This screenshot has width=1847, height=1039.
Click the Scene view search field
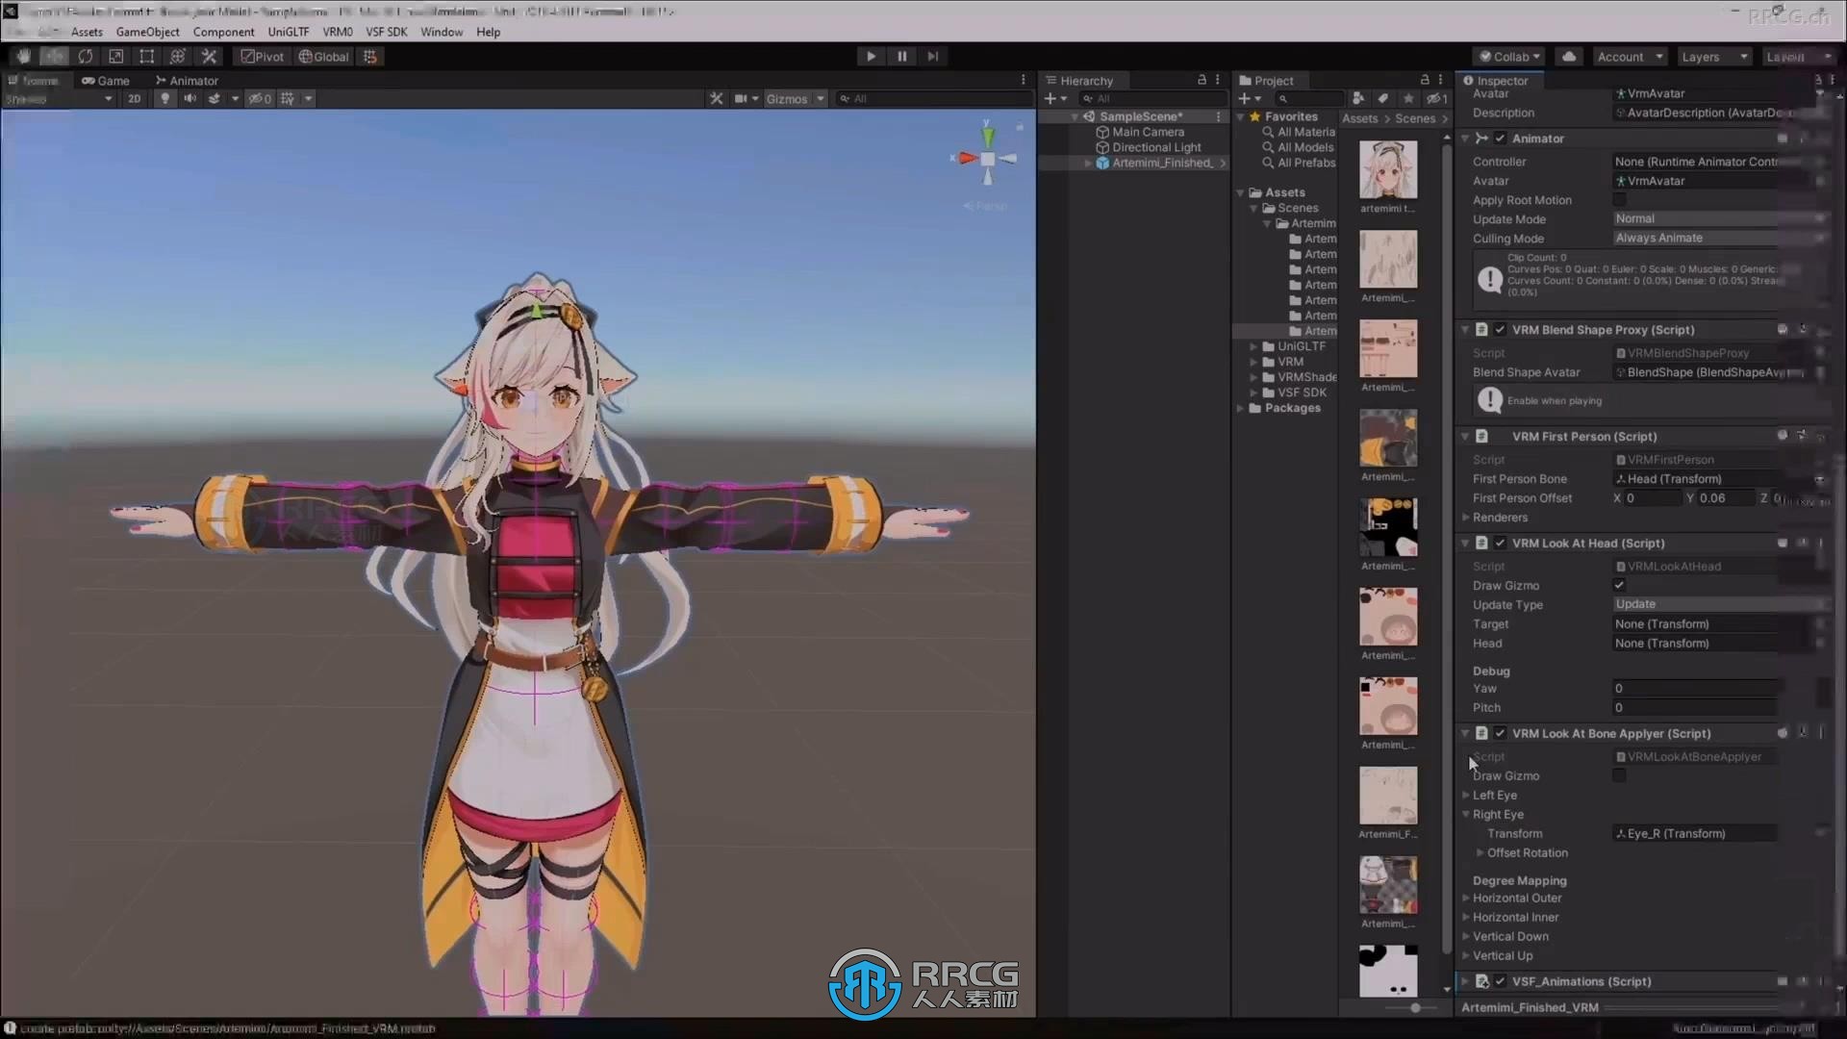(x=933, y=98)
